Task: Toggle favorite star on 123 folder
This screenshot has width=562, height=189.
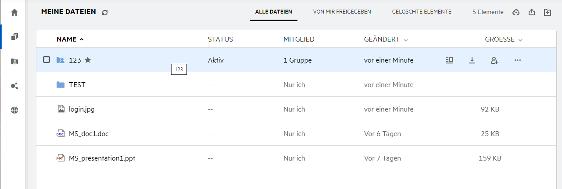Action: [88, 60]
